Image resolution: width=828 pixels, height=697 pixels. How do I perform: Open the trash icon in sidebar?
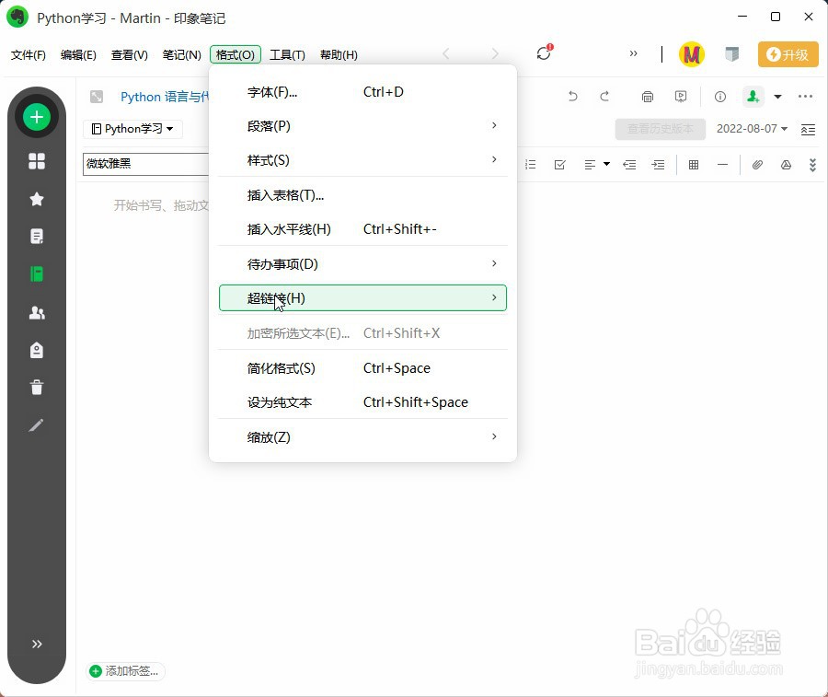37,388
